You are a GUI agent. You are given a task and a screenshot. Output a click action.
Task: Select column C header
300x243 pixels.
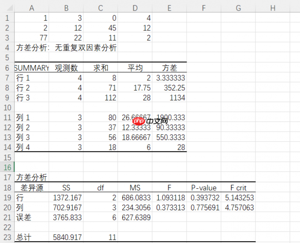click(x=101, y=8)
